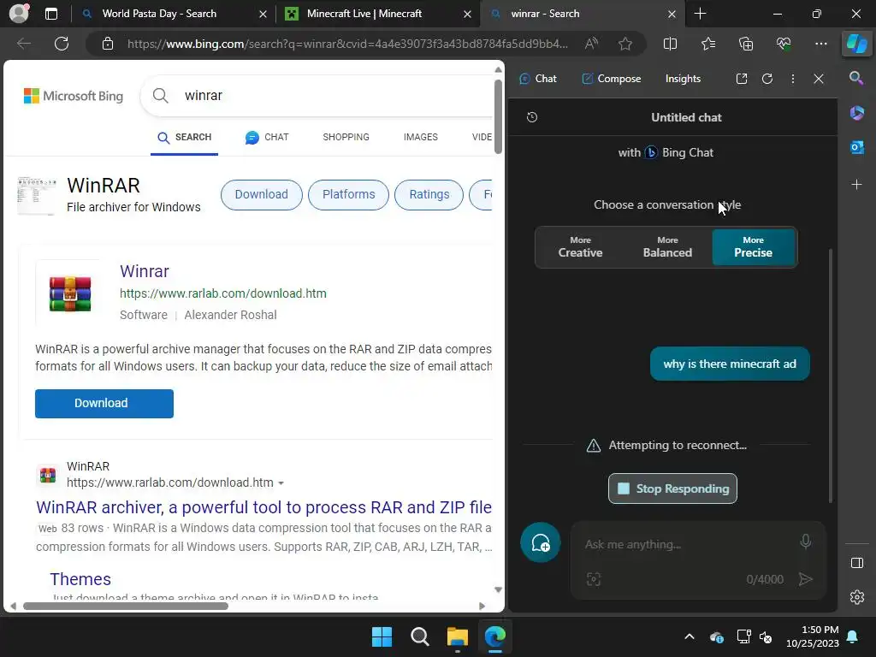Open the Insights tab in sidebar
This screenshot has width=876, height=657.
[x=683, y=79]
